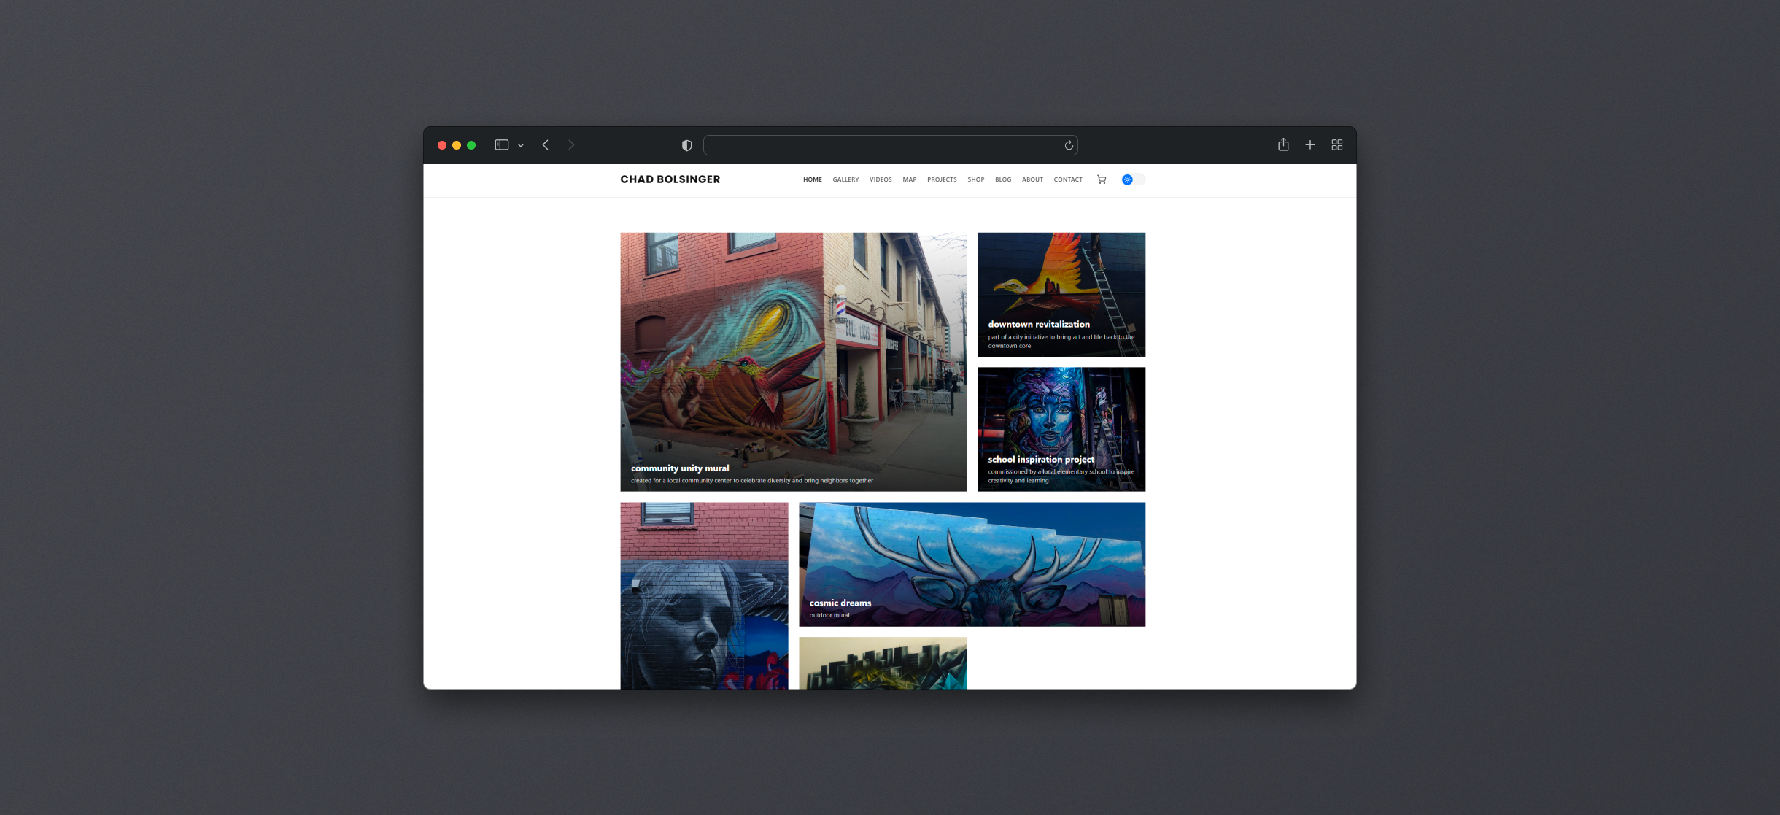Visit the CONTACT page

click(x=1068, y=179)
